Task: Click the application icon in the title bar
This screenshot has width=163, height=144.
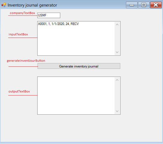Action: pos(4,5)
